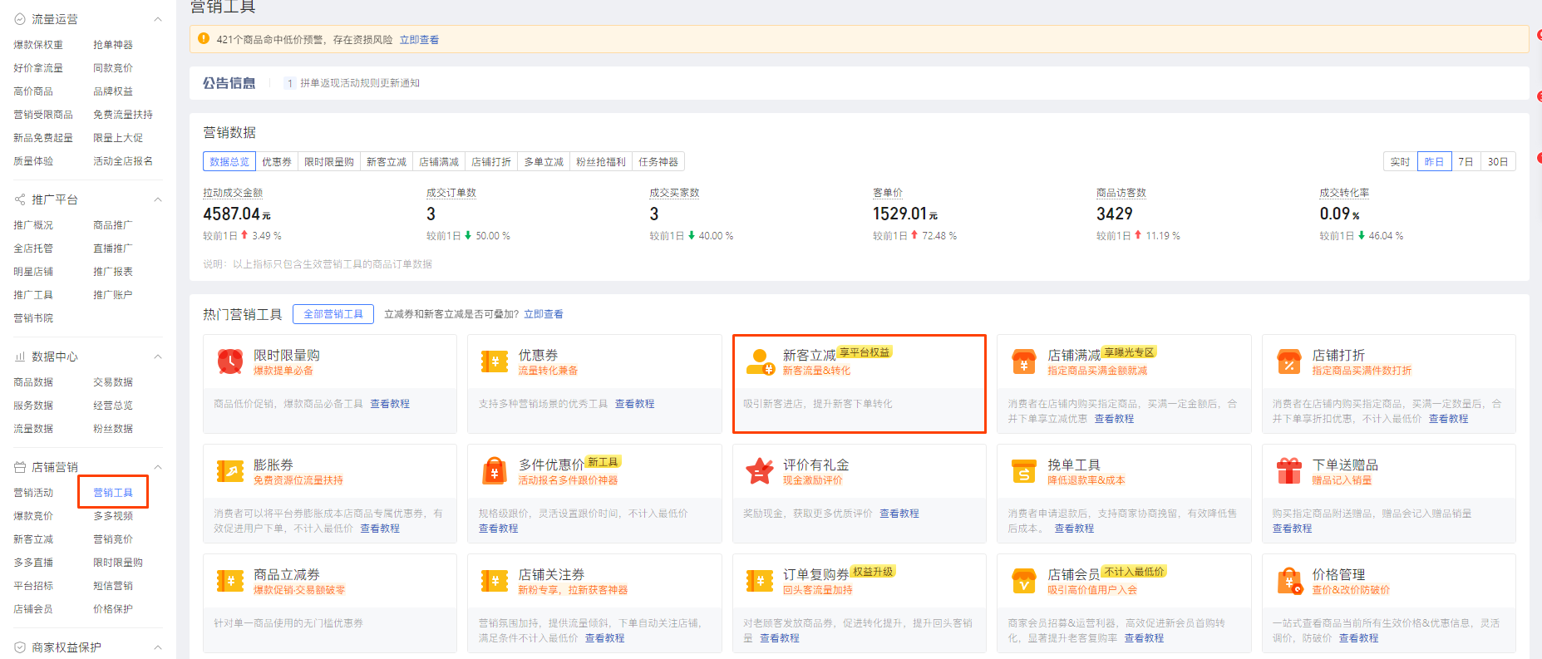This screenshot has width=1542, height=659.
Task: Collapse the 推广平台 sidebar section
Action: click(x=158, y=199)
